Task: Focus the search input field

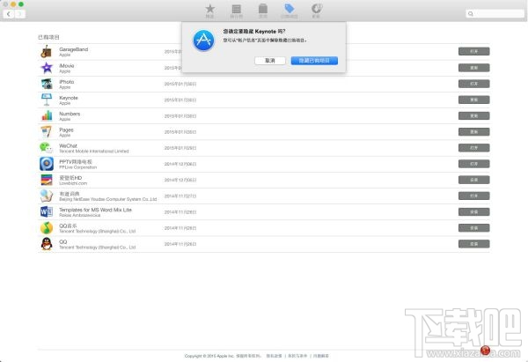Action: point(495,14)
